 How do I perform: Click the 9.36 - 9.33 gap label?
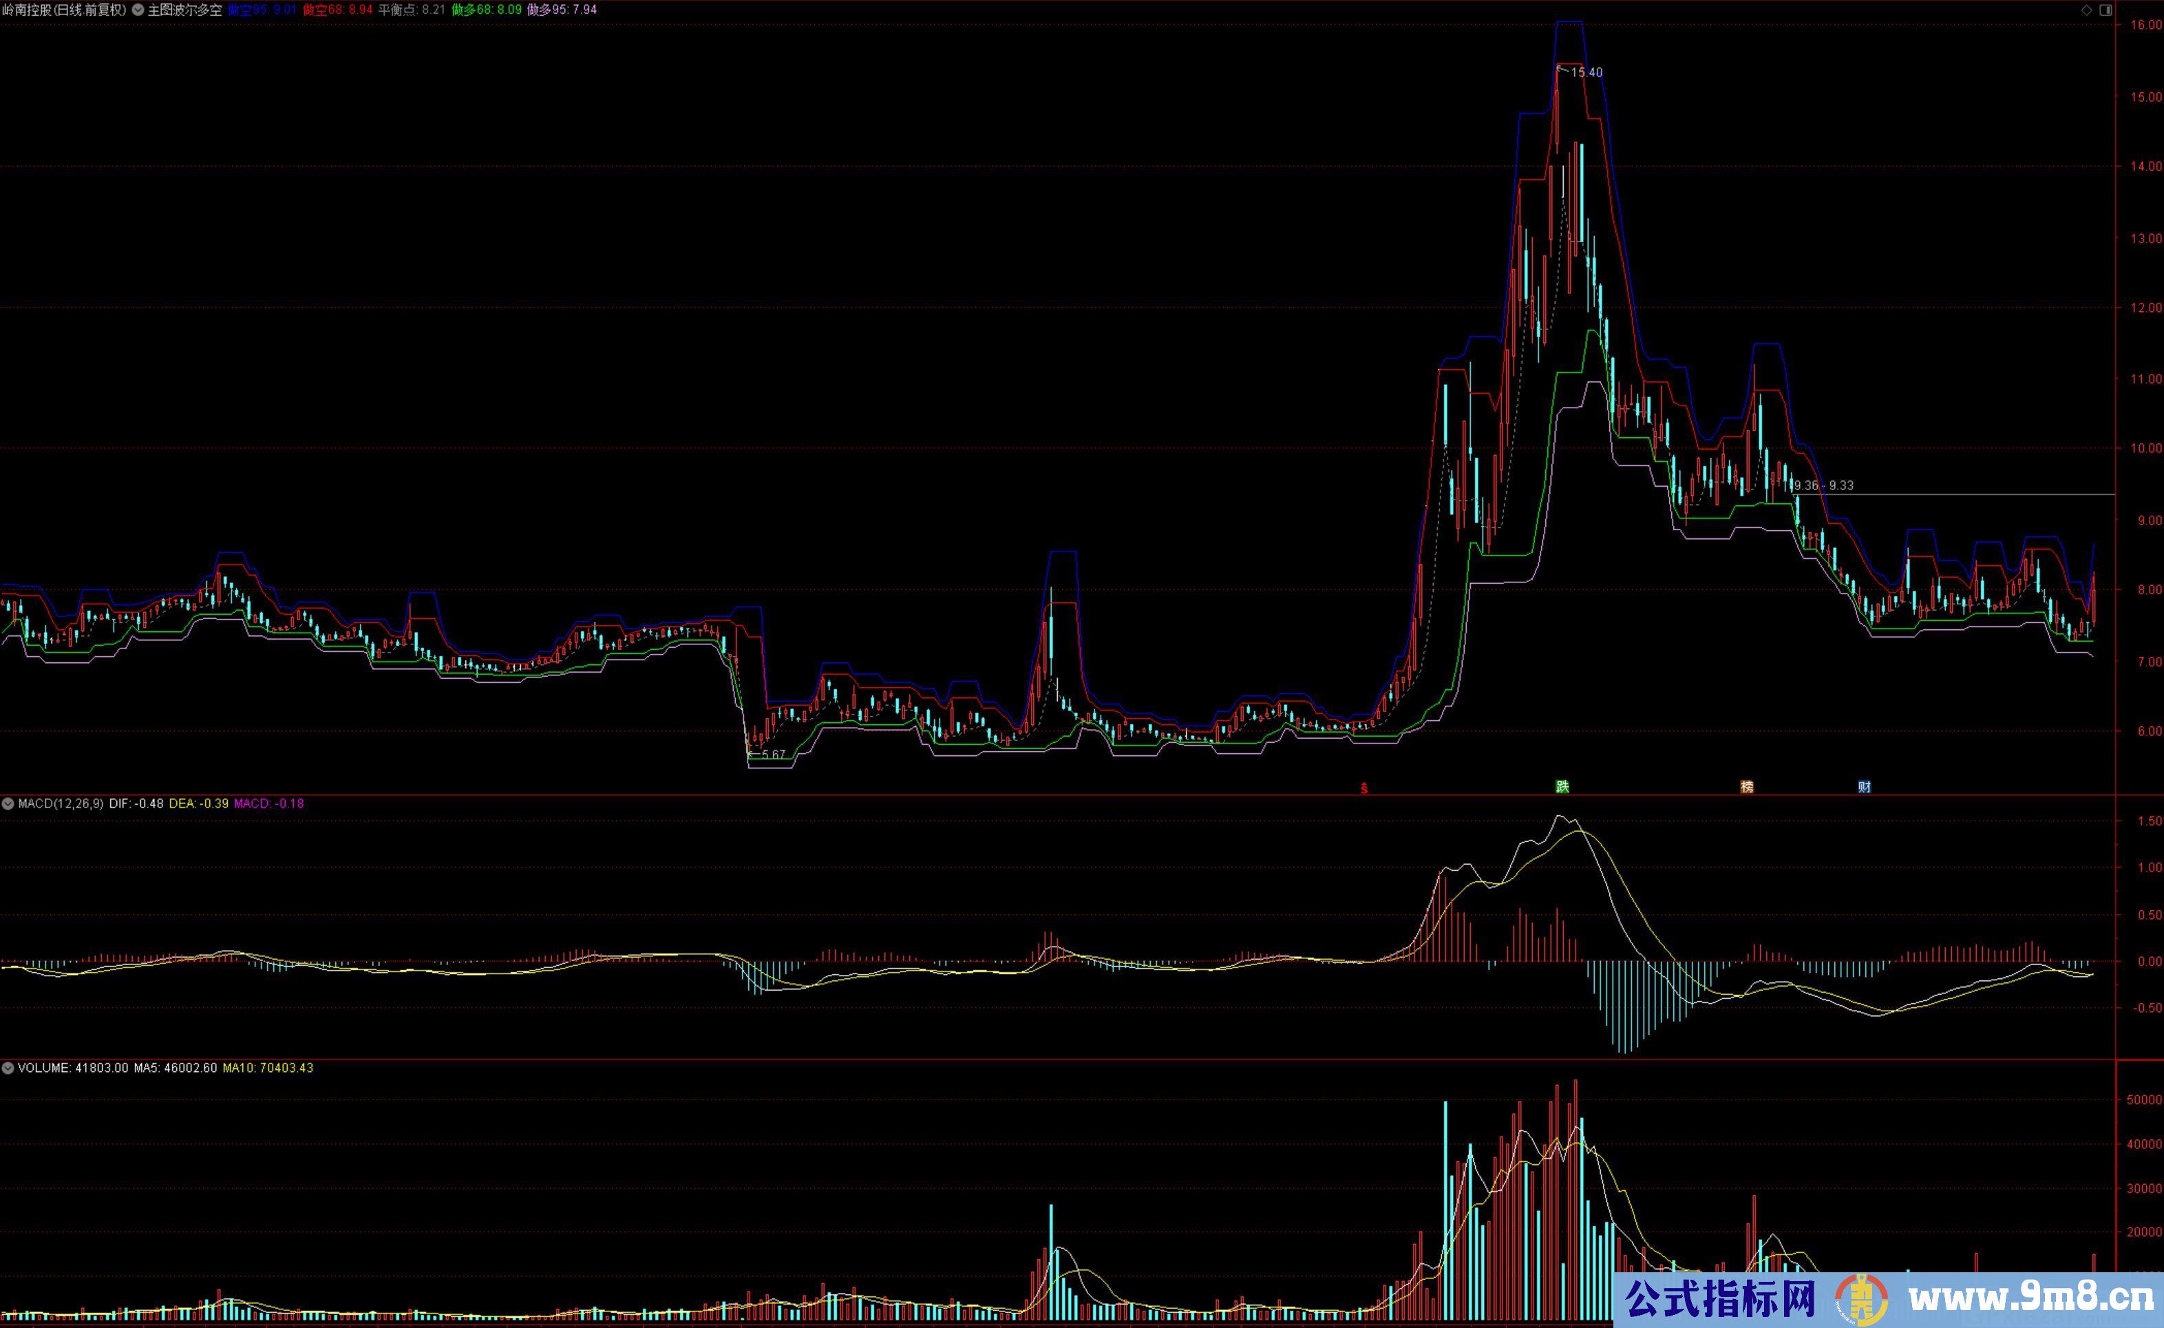coord(1823,485)
